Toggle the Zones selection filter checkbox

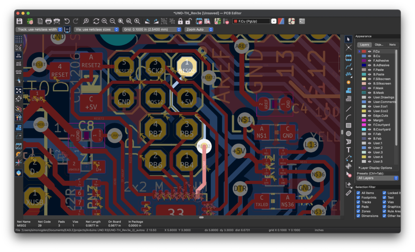[358, 211]
